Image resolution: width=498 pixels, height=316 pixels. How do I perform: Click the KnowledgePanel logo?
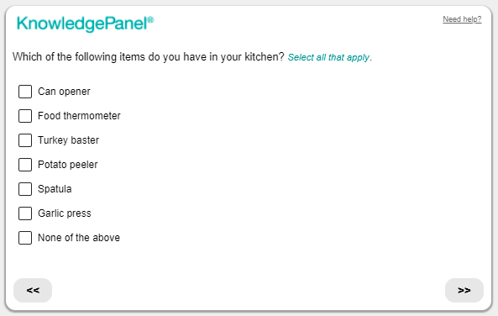85,24
